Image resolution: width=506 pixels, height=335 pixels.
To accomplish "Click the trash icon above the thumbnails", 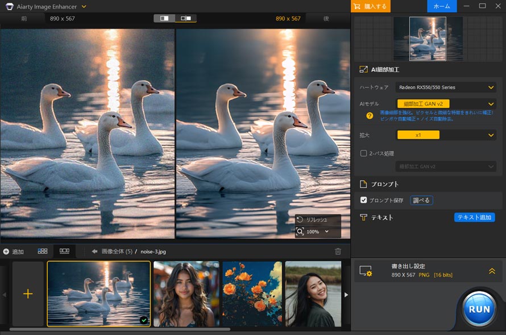I will [337, 250].
